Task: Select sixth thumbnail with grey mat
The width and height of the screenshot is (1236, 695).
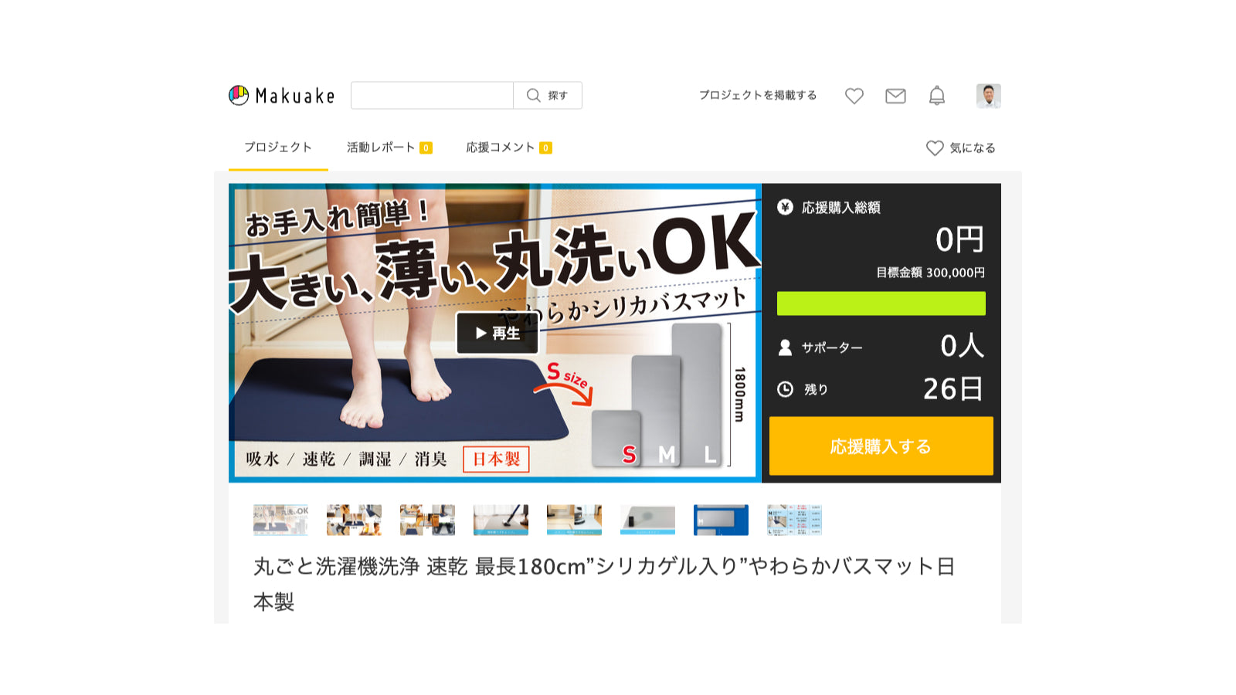Action: [x=647, y=520]
